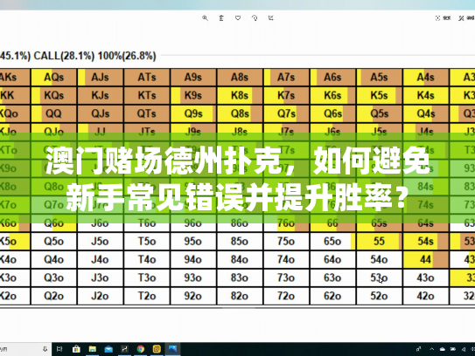
Task: Click the people icon in the system tray
Action: pyautogui.click(x=419, y=349)
